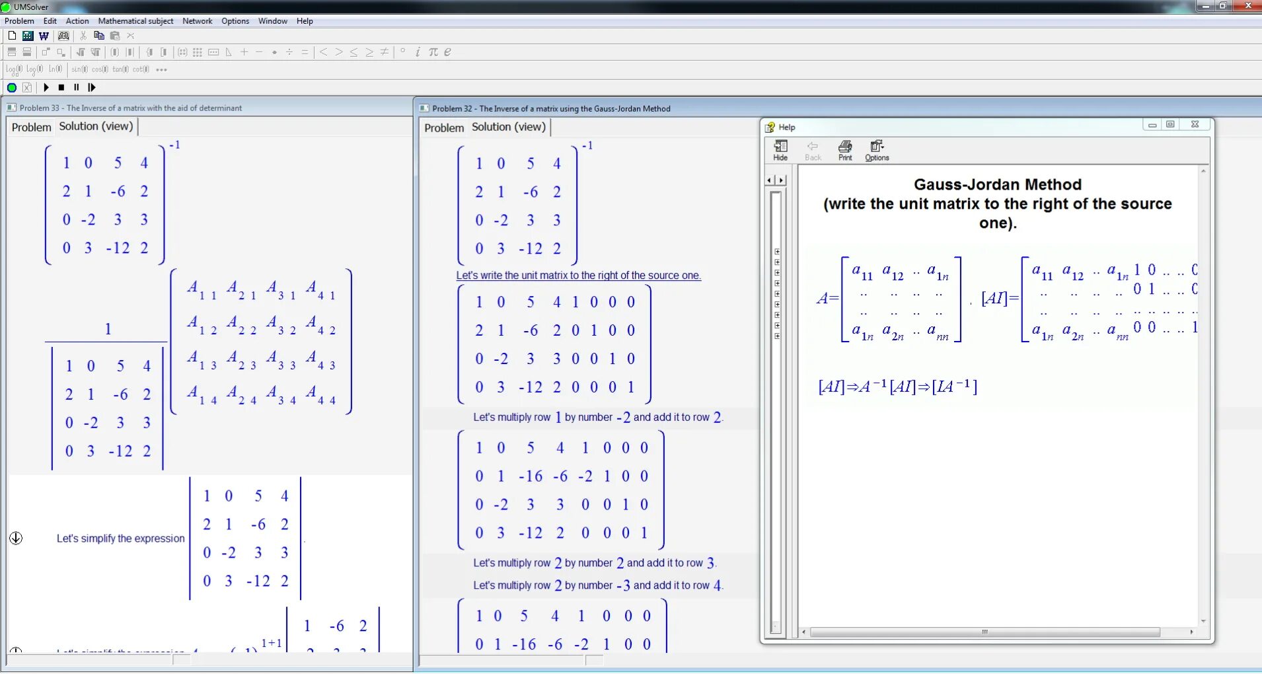This screenshot has height=674, width=1262.
Task: Click the Paste clipboard icon
Action: click(115, 36)
